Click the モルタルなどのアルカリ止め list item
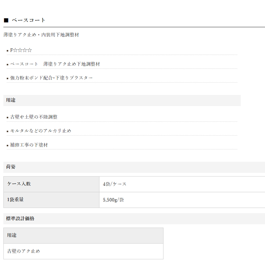This screenshot has height=265, width=265. (x=41, y=131)
